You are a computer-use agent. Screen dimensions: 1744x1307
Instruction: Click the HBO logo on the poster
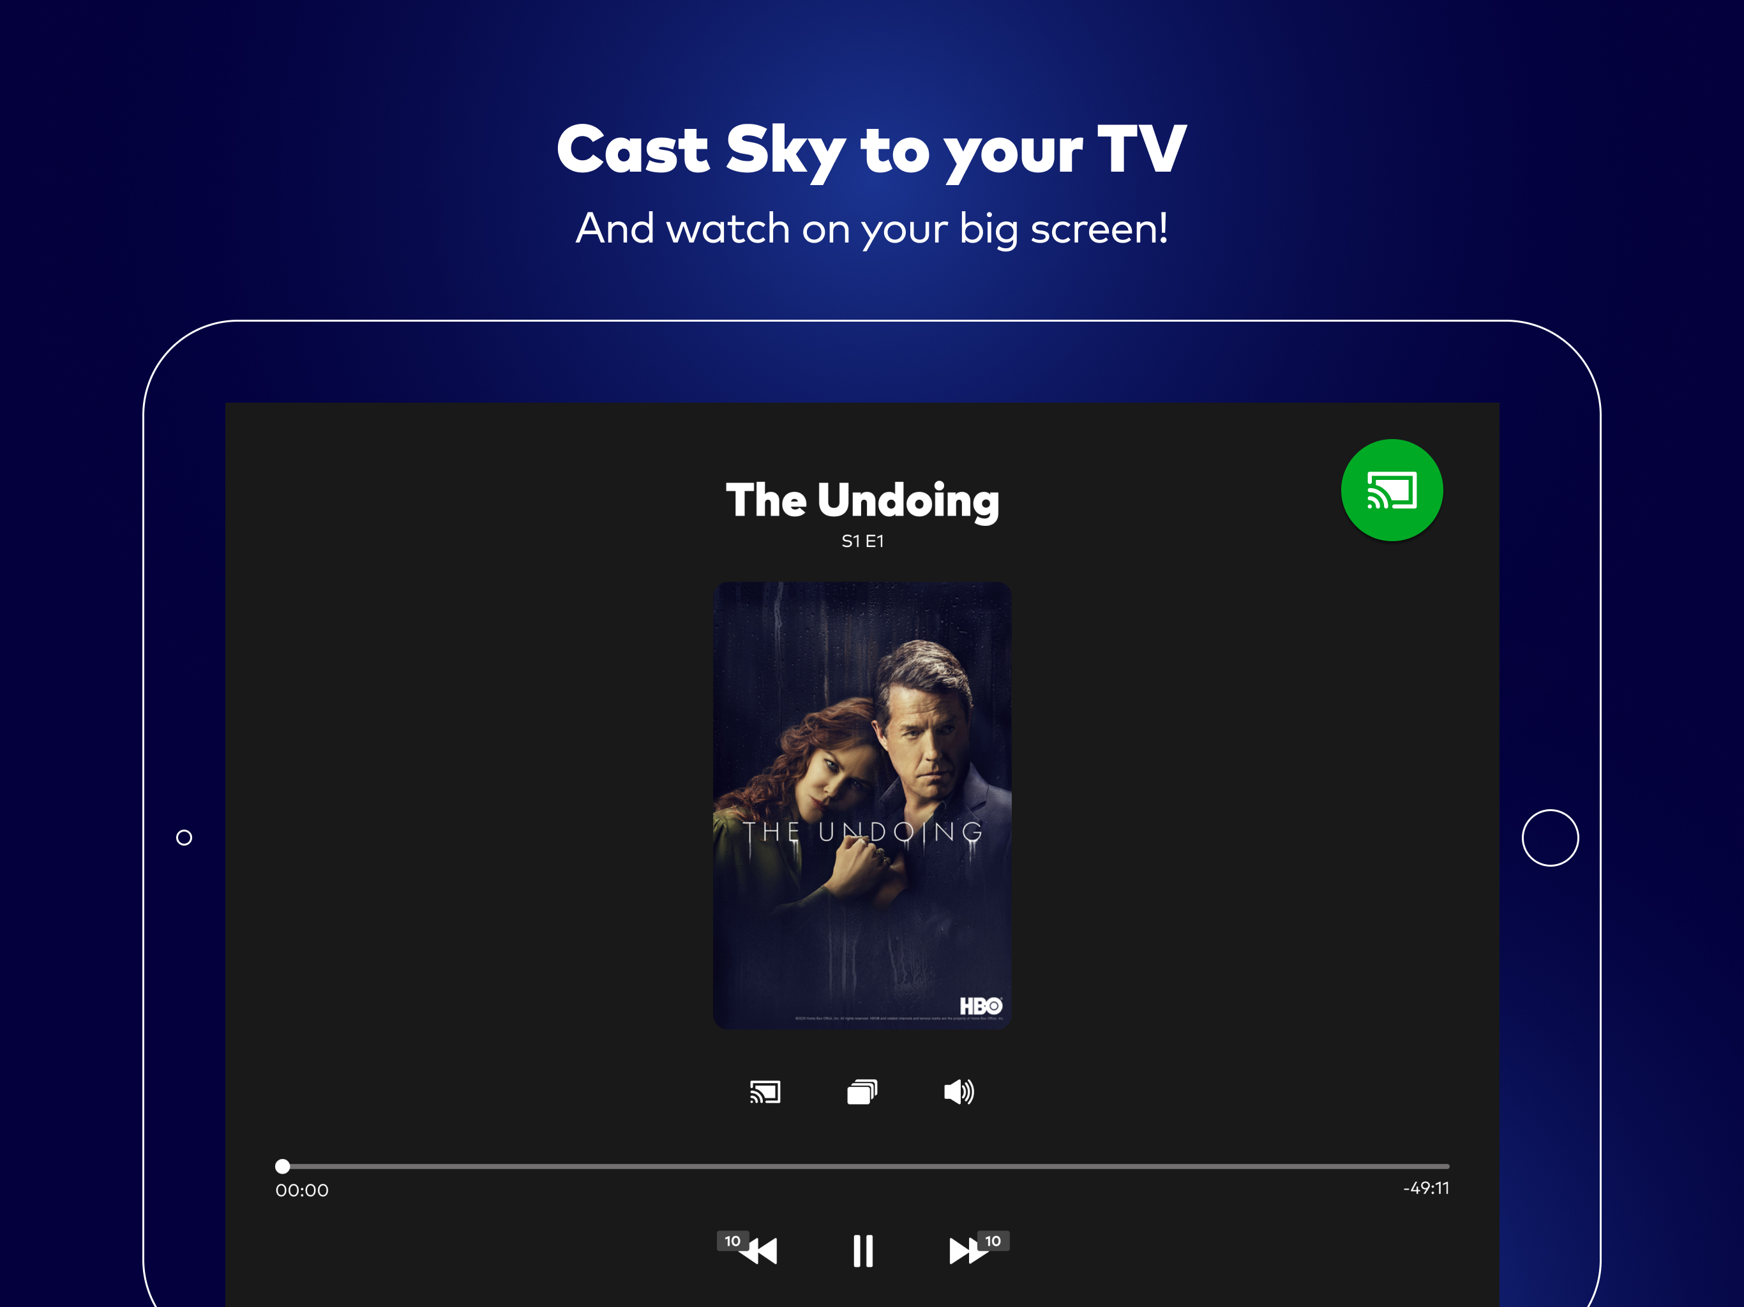tap(981, 1006)
